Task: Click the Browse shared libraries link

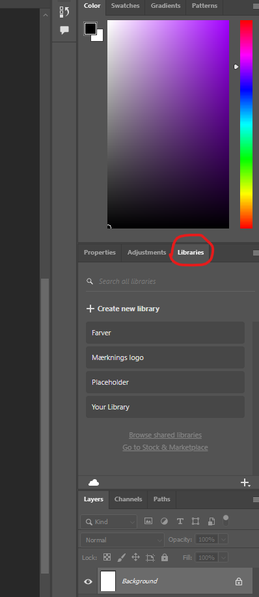Action: (x=165, y=435)
